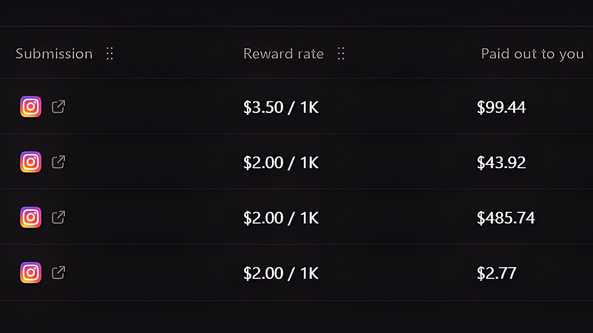This screenshot has height=333, width=593.
Task: Open external link for the $485.74 submission
Action: pos(58,217)
